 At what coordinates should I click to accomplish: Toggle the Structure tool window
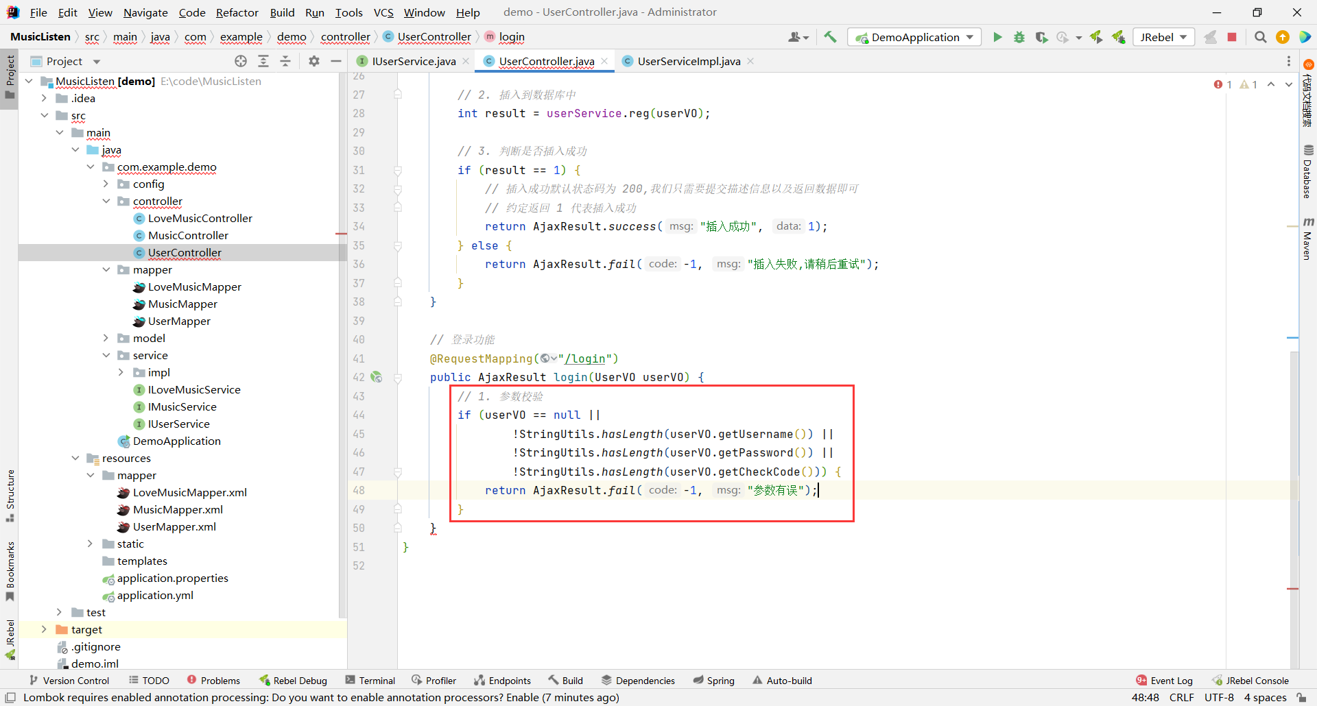(x=10, y=494)
